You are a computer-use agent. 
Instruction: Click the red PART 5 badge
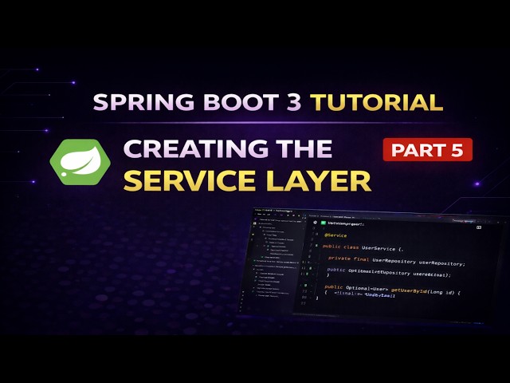[x=427, y=150]
